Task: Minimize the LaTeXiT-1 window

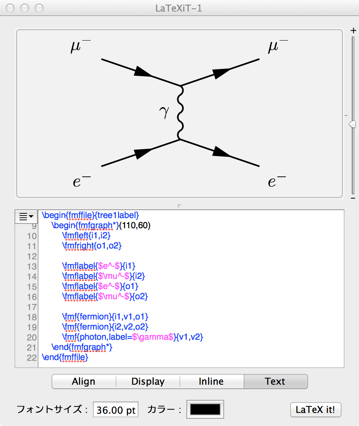Action: (25, 8)
